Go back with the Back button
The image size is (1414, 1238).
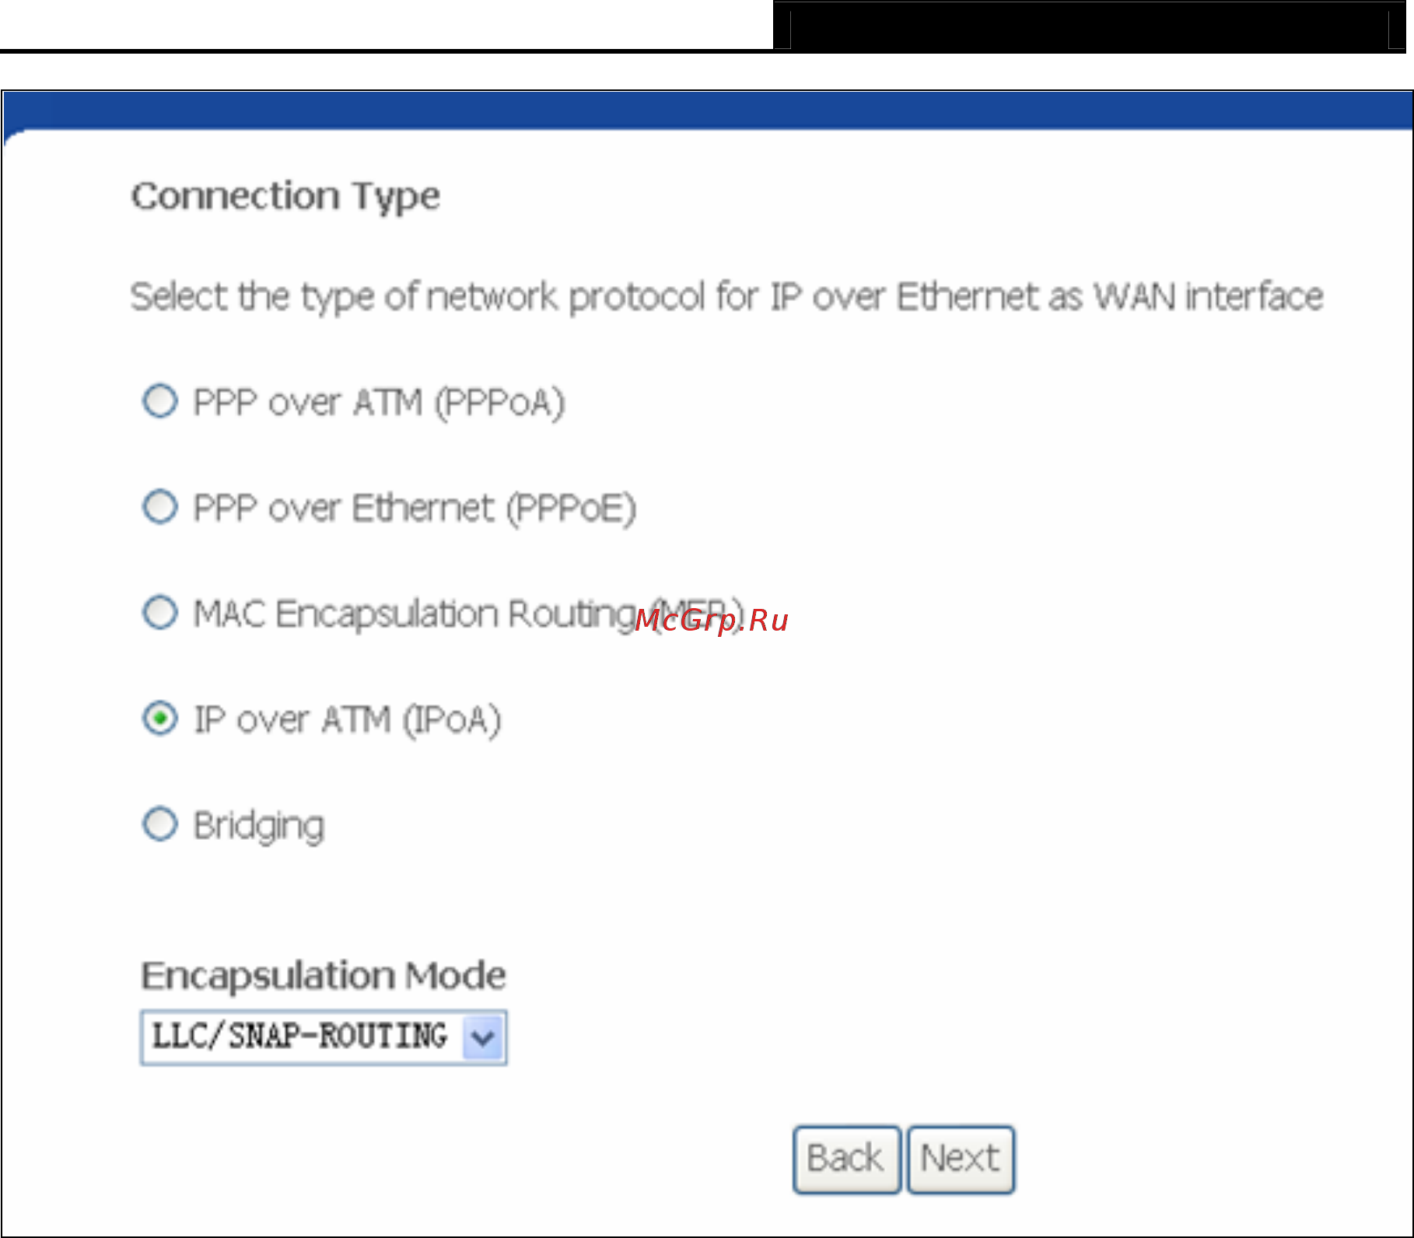846,1159
